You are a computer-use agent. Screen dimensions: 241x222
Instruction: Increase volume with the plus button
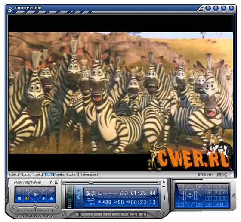click(78, 191)
